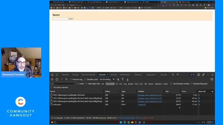Image resolution: width=223 pixels, height=125 pixels.
Task: Open Visual Studio Code from taskbar
Action: pyautogui.click(x=144, y=122)
